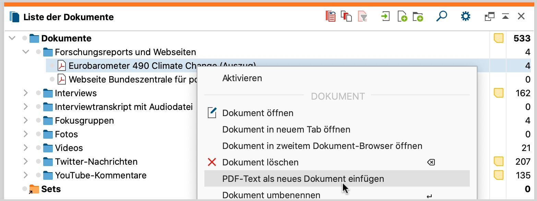Click the PDF icon of Eurobarometer document
537x201 pixels.
tap(62, 65)
